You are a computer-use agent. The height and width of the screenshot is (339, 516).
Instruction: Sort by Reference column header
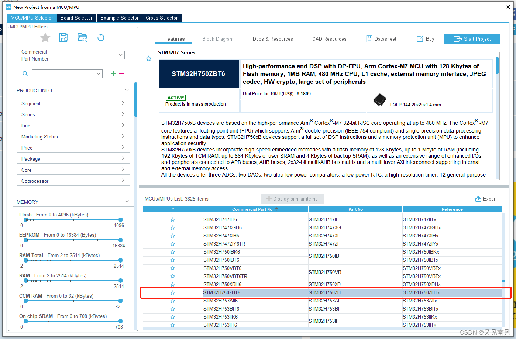(x=452, y=209)
